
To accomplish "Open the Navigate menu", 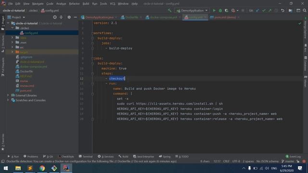I will pyautogui.click(x=38, y=4).
